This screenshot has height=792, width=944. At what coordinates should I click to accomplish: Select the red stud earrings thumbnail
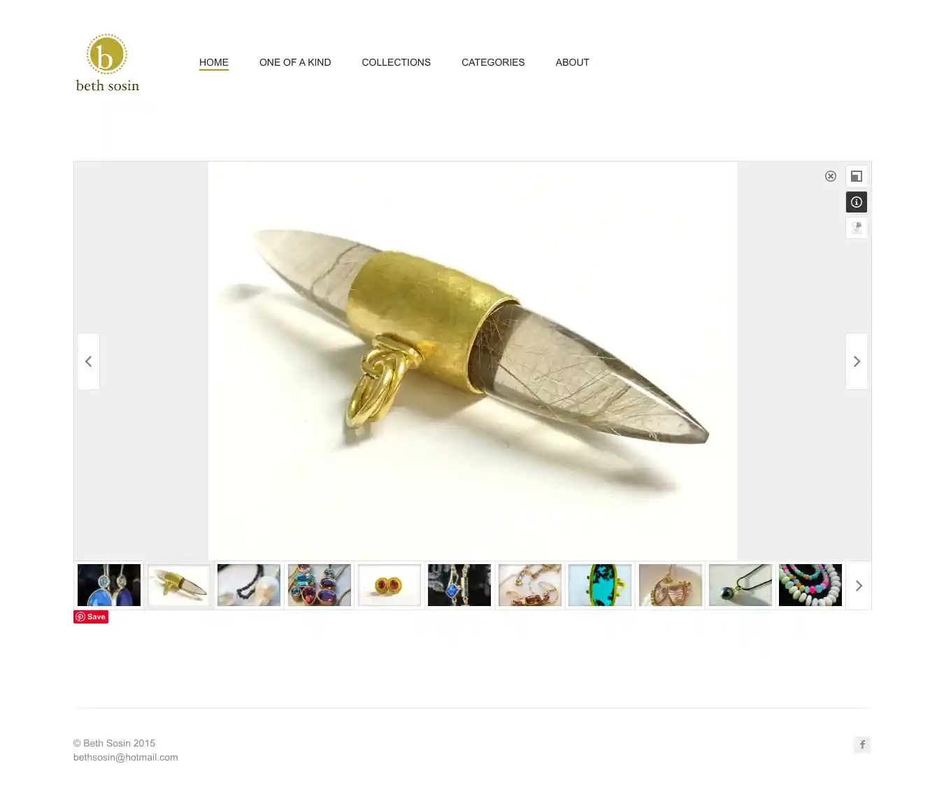(389, 585)
